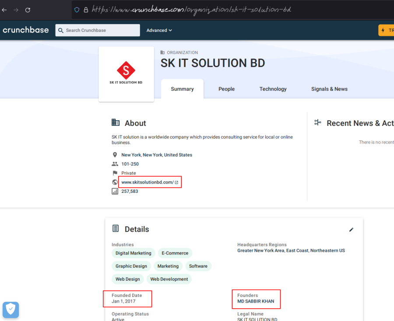Click the employees people icon
The image size is (394, 321).
[115, 164]
